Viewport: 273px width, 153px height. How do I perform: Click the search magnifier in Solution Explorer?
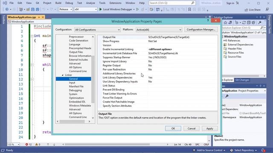click(x=262, y=28)
